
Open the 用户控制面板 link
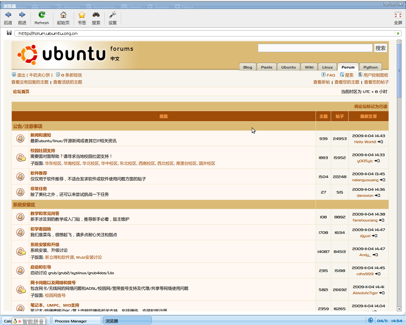click(376, 75)
